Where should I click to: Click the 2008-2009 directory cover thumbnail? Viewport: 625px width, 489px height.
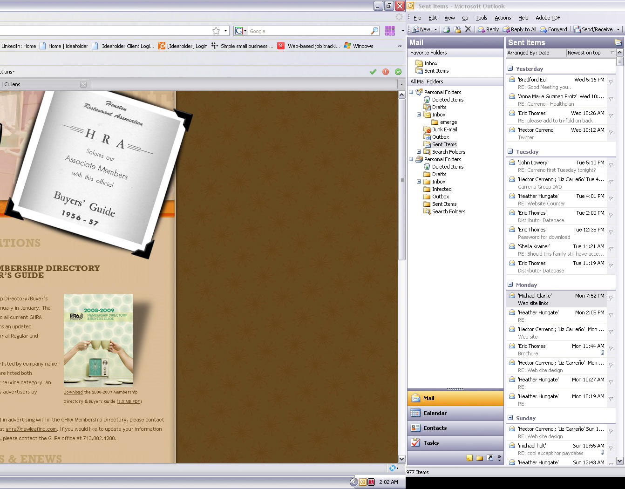pyautogui.click(x=98, y=340)
